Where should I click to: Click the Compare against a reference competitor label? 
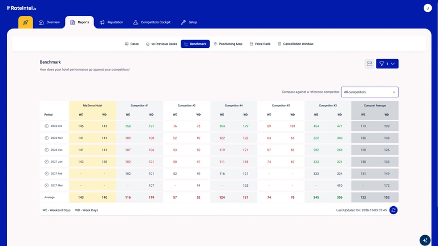pos(310,92)
